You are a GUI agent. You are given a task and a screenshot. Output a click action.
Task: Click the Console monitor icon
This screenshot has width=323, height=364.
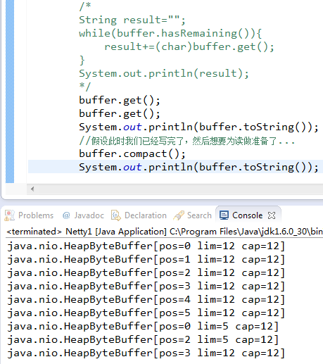click(x=224, y=215)
